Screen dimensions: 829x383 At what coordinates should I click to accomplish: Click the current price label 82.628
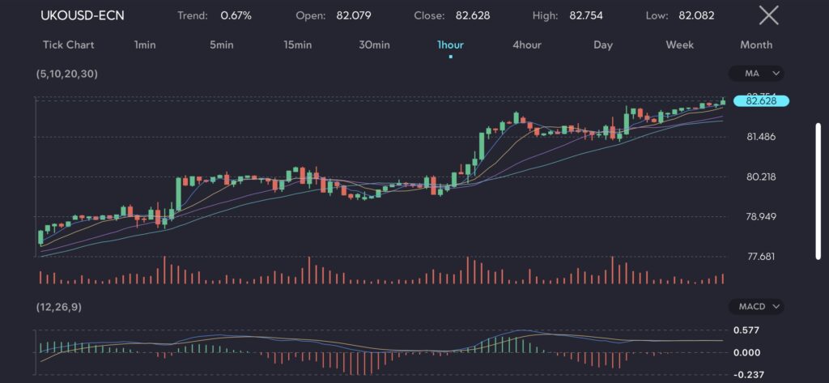coord(760,100)
